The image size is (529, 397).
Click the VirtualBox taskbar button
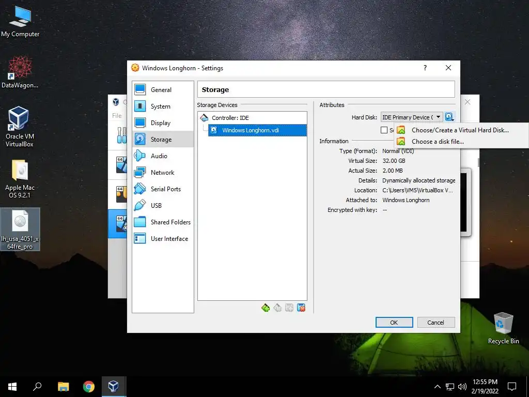(114, 387)
